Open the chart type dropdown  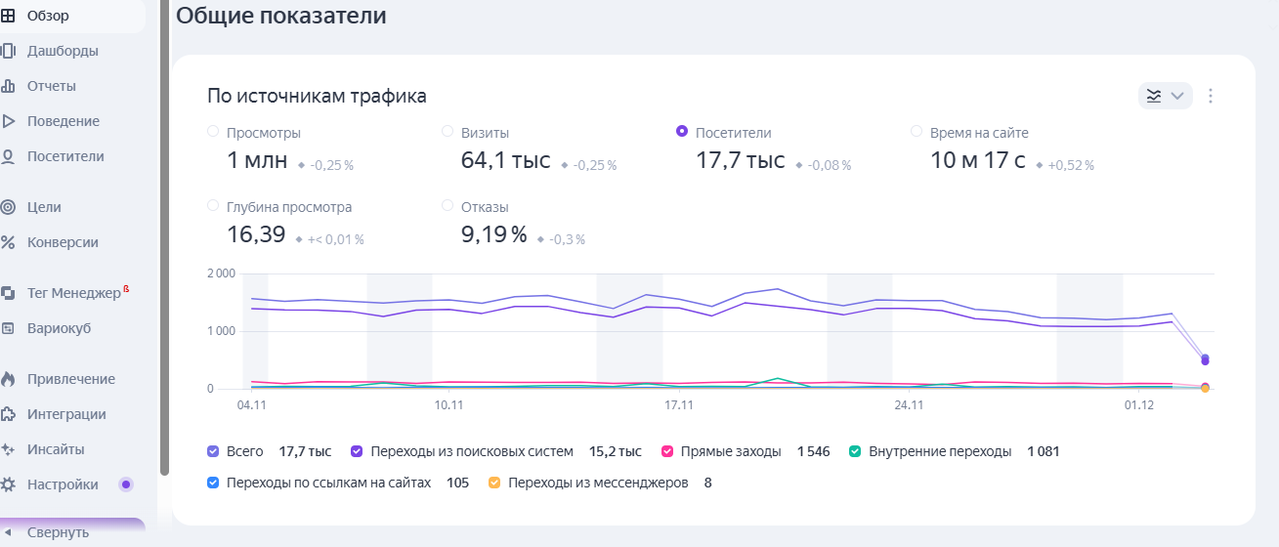1165,96
